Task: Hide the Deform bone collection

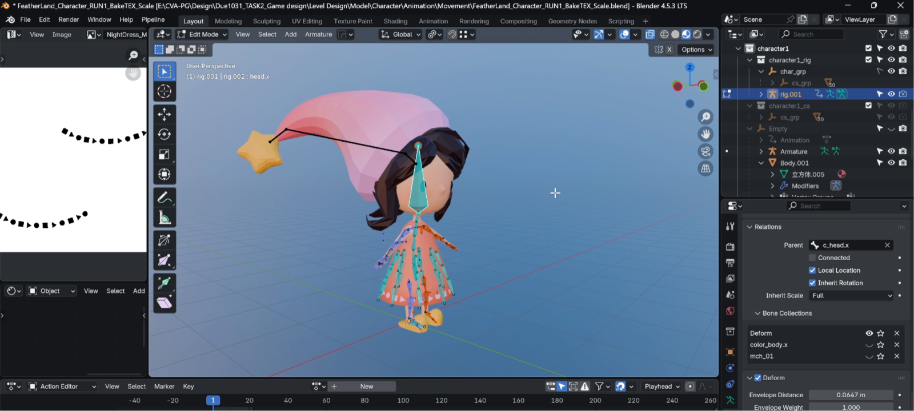Action: (x=869, y=333)
